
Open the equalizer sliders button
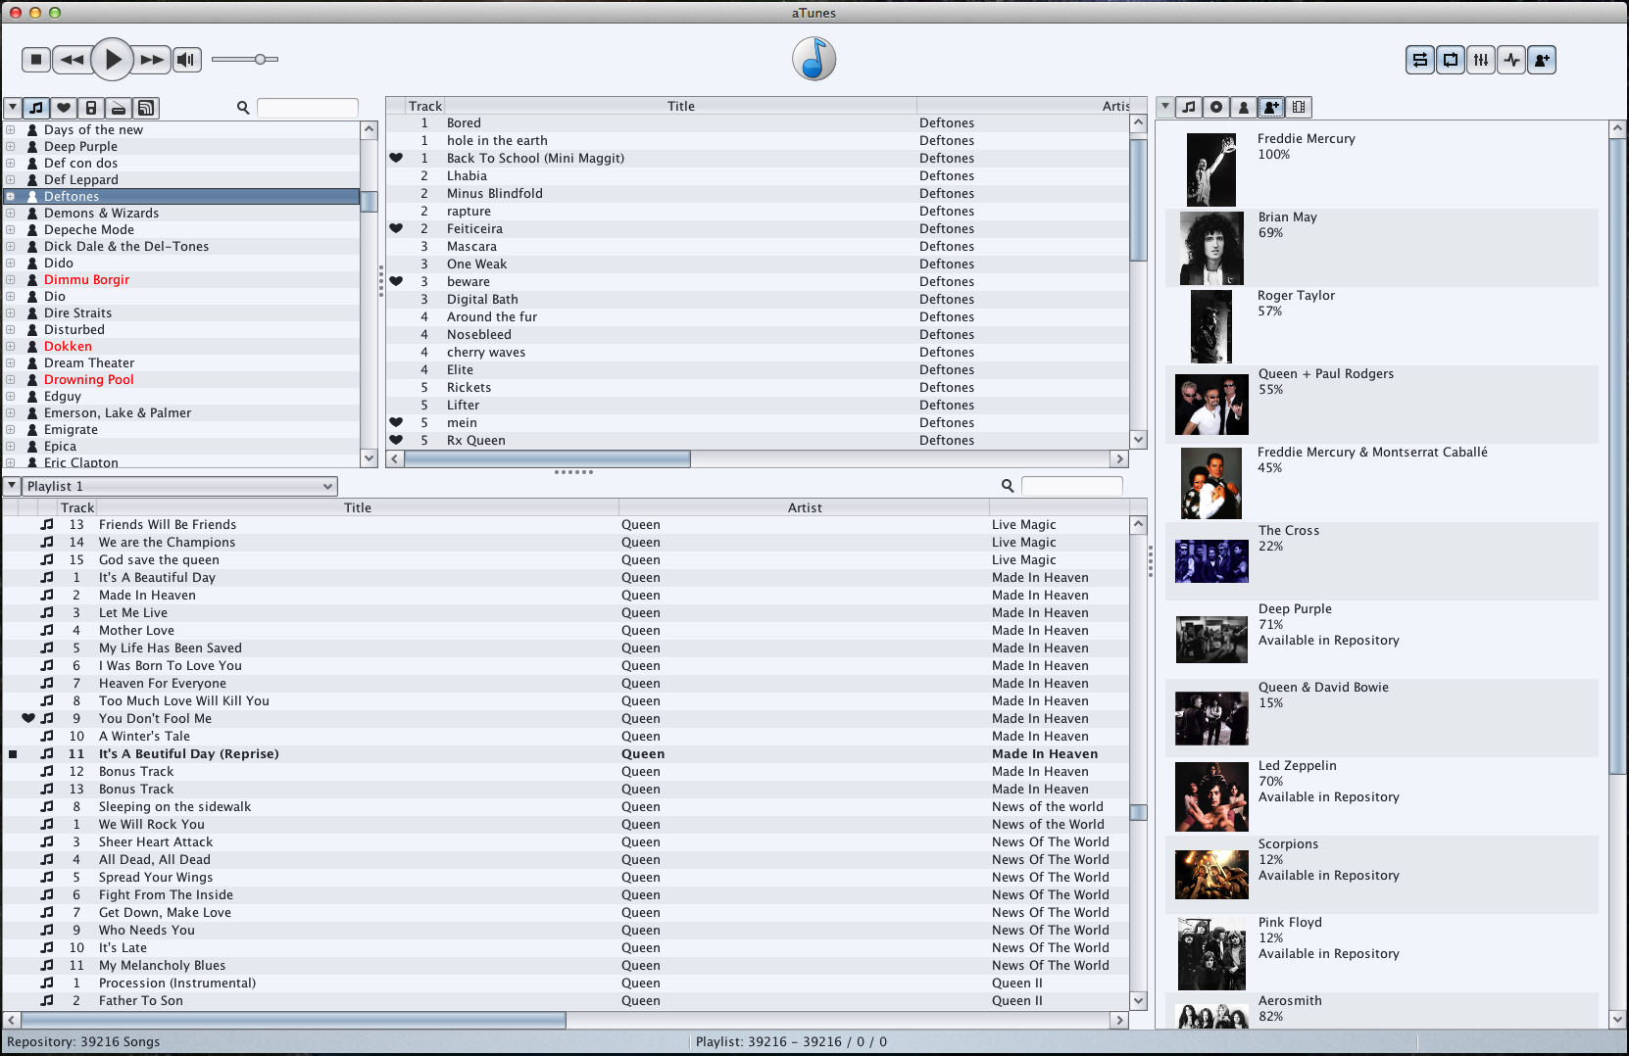1480,60
